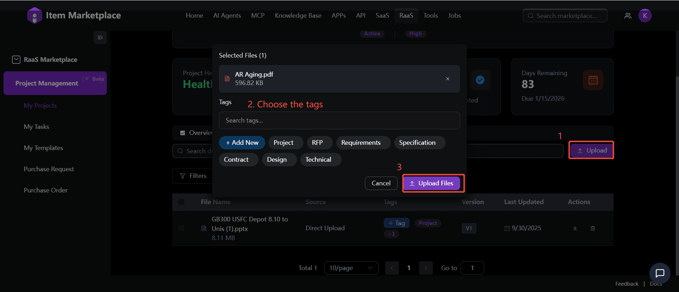Collapse the sidebar menu
This screenshot has height=292, width=679.
pos(100,37)
